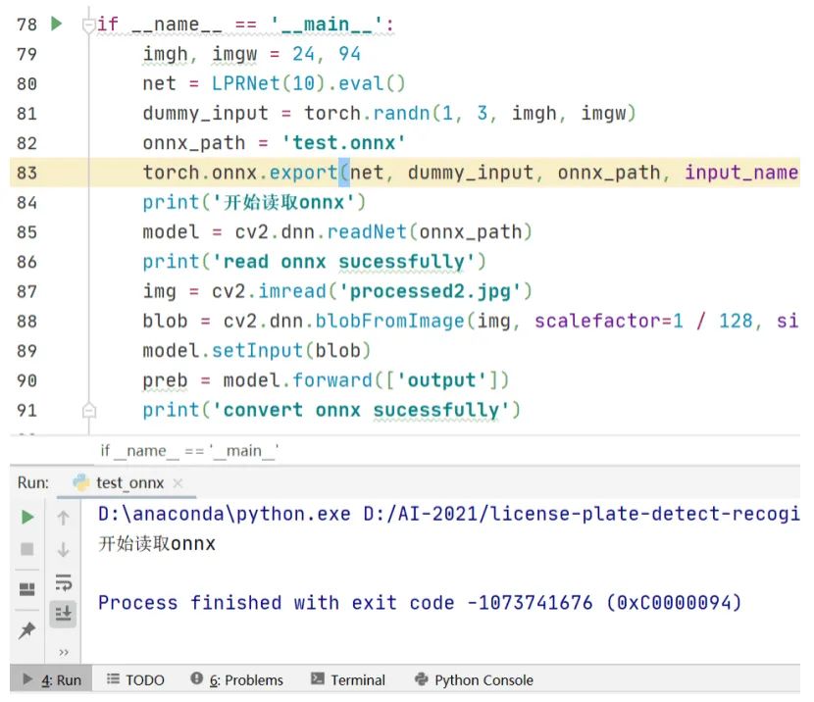Image resolution: width=814 pixels, height=702 pixels.
Task: Click model.setInput(blob) on line 89
Action: [x=257, y=351]
